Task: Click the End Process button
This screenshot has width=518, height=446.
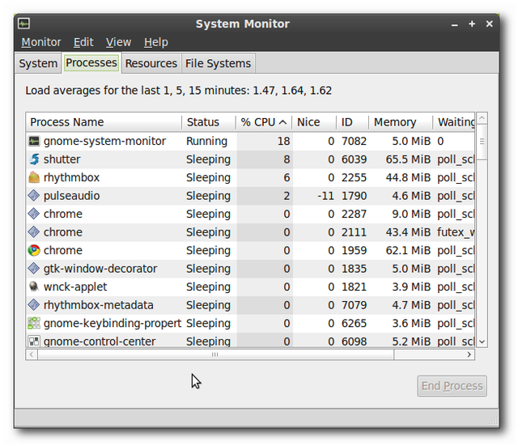Action: [452, 386]
